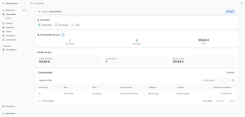The image size is (245, 117).
Task: Focus the orders Rechercher search field
Action: [x=216, y=80]
